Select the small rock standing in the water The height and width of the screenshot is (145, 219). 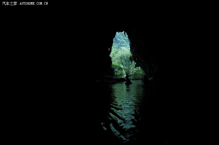click(128, 80)
